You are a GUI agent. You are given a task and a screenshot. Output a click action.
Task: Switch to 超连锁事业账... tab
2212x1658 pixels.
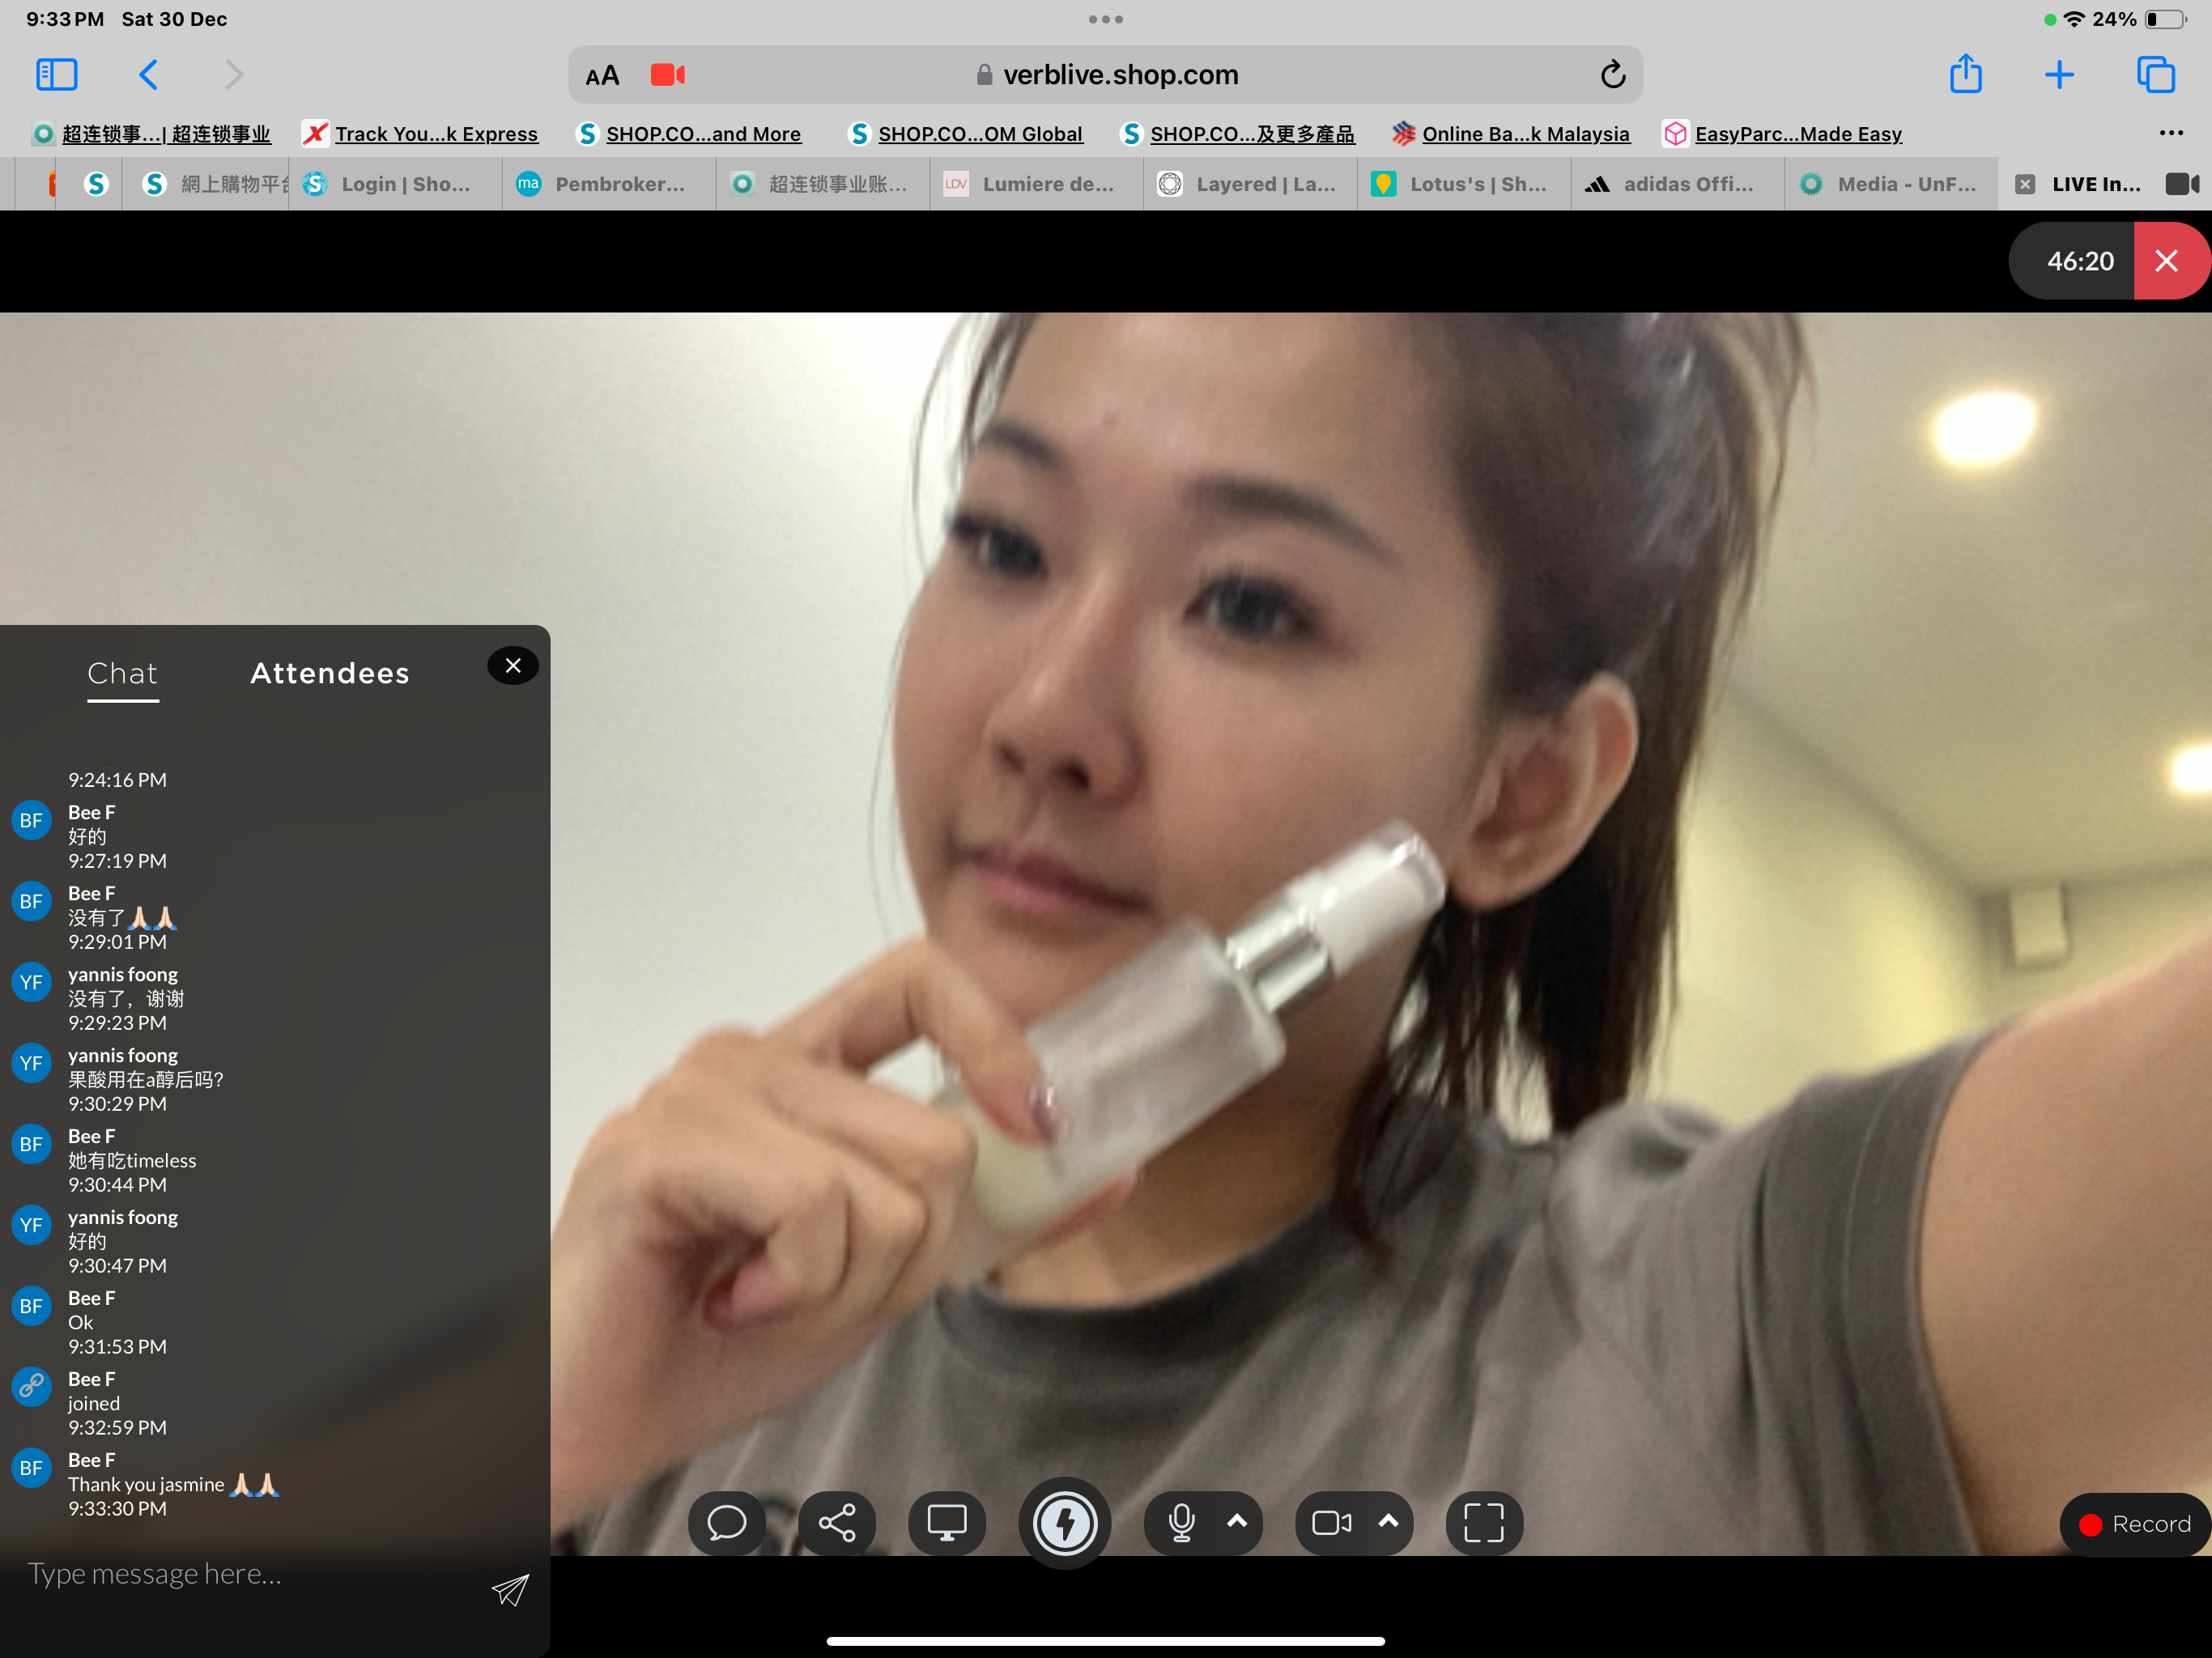[x=823, y=184]
